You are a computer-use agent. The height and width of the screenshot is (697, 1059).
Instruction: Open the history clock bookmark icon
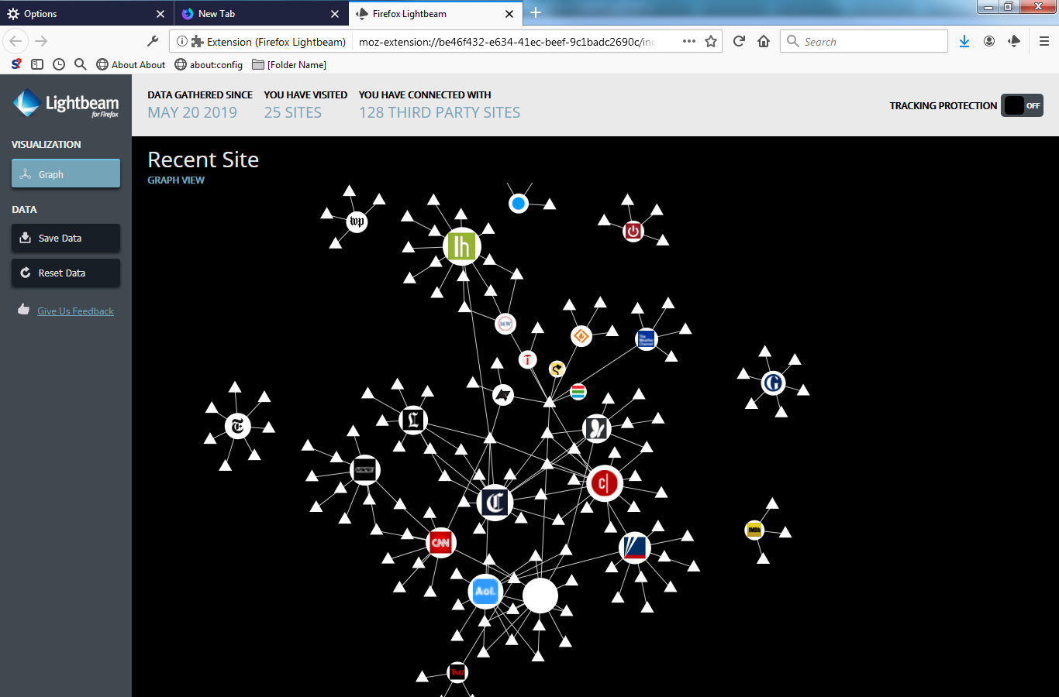[59, 64]
